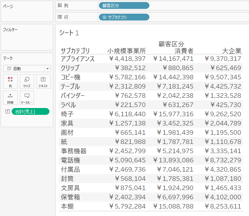Select the 合計(売上) green pill
Image resolution: width=249 pixels, height=216 pixels.
point(30,111)
